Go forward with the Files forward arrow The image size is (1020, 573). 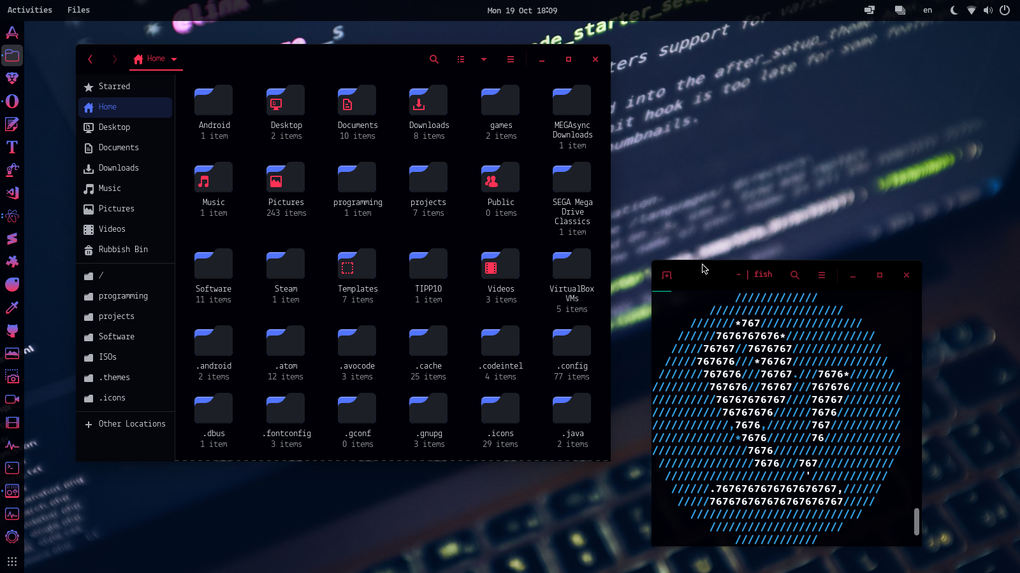[115, 59]
